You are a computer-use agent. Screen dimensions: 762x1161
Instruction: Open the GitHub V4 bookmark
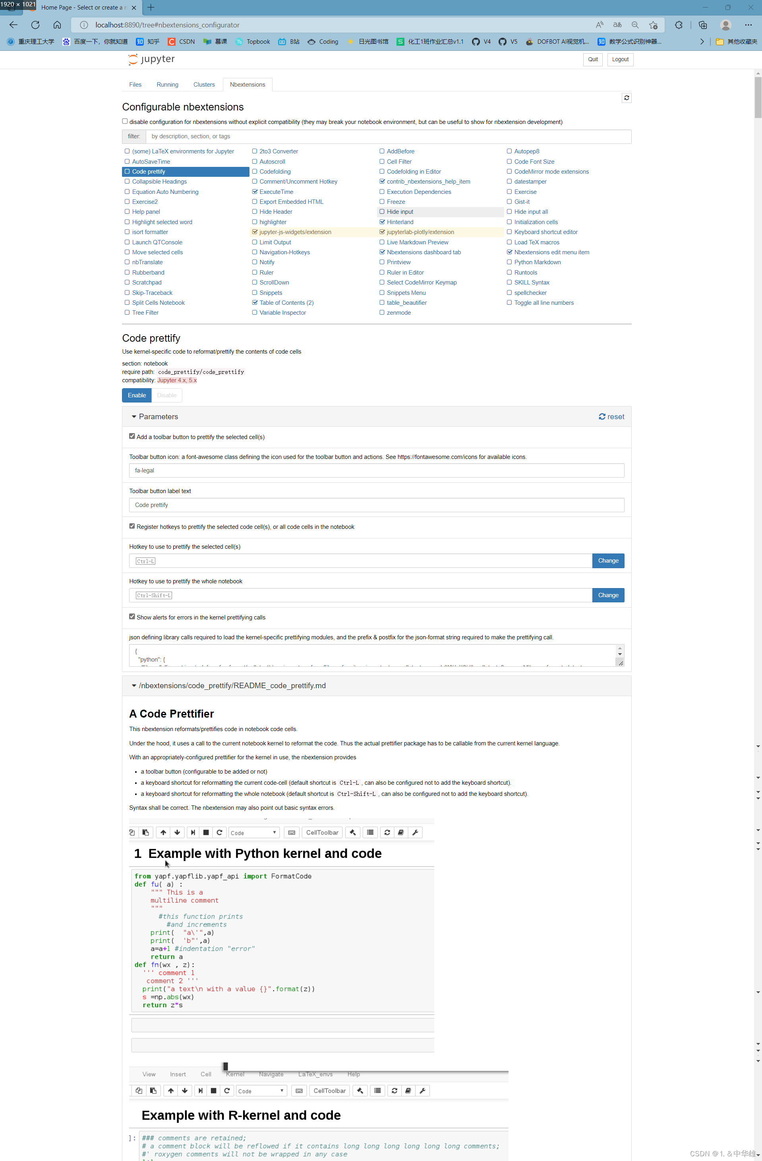tap(482, 41)
